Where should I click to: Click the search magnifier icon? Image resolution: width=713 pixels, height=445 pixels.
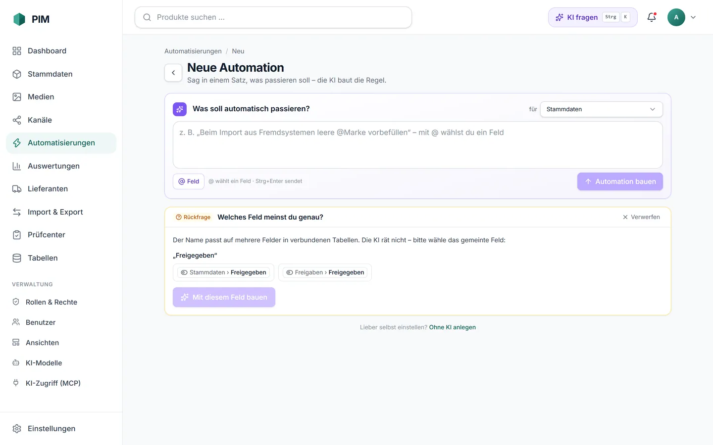(147, 17)
